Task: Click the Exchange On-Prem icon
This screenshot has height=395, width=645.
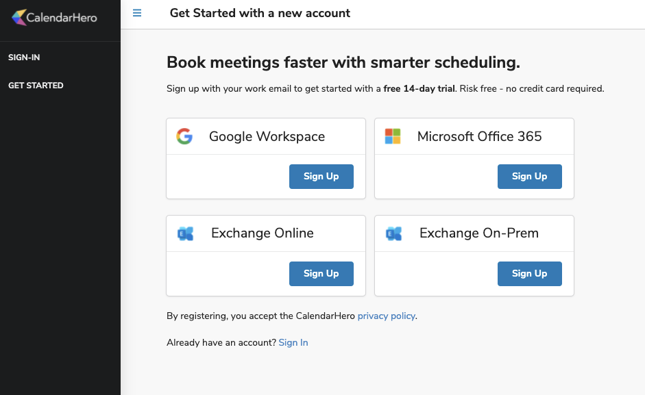Action: pos(393,233)
